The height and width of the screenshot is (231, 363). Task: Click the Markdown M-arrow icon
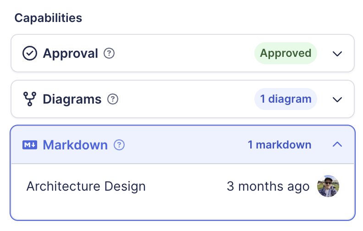30,145
